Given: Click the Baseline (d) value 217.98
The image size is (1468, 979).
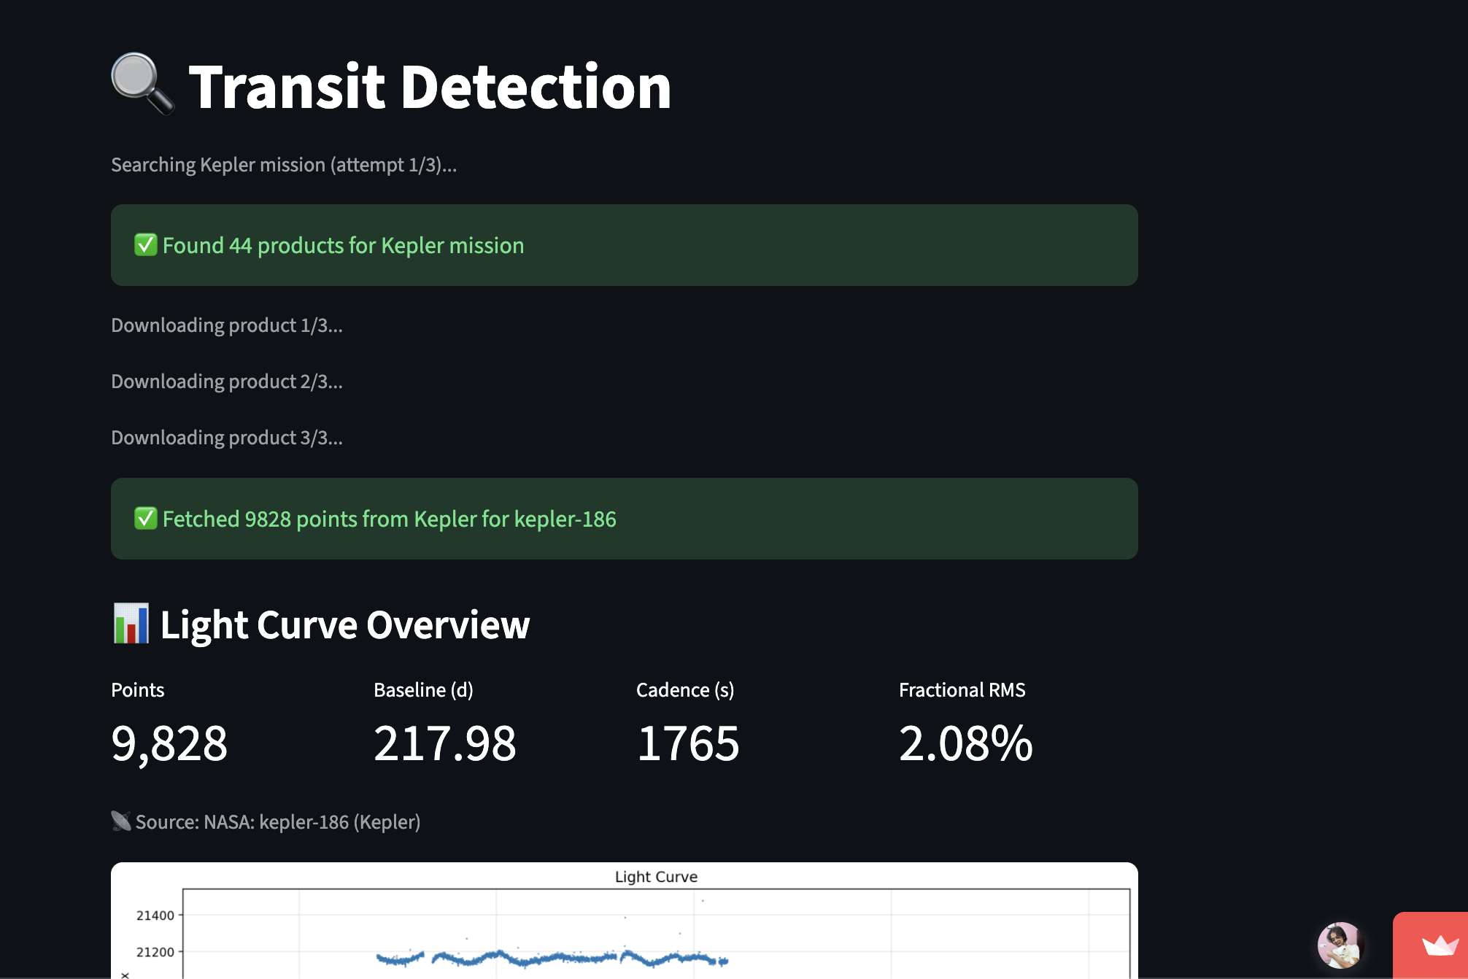Looking at the screenshot, I should [444, 743].
